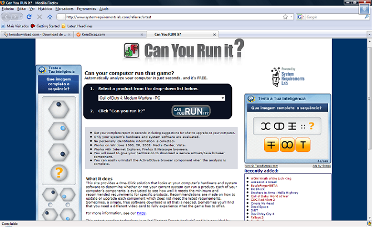Viewport: 372px width, 227px height.
Task: Go to the Home page icon
Action: [50, 17]
